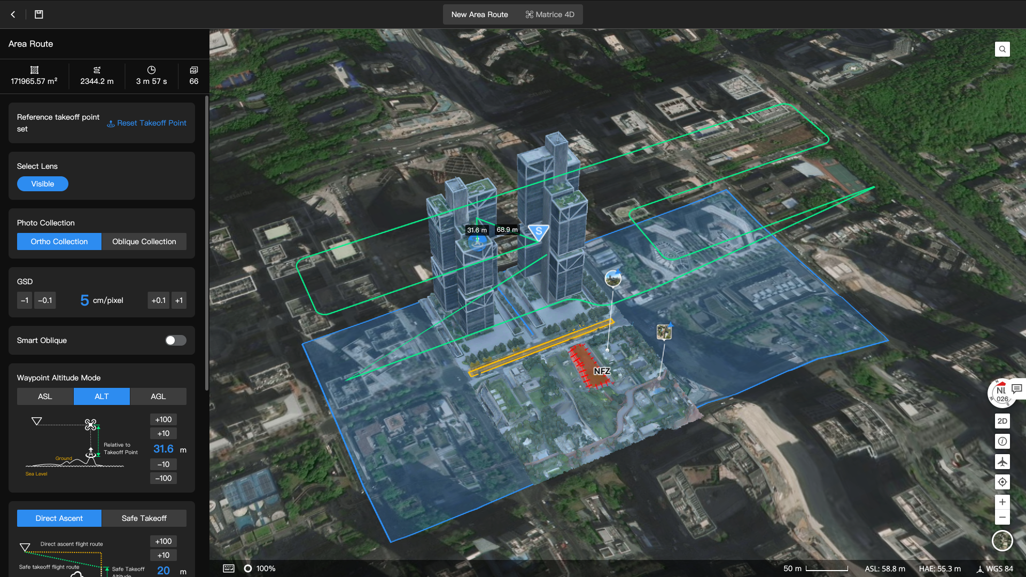Click the mapped area size icon
Image resolution: width=1026 pixels, height=577 pixels.
[x=34, y=70]
